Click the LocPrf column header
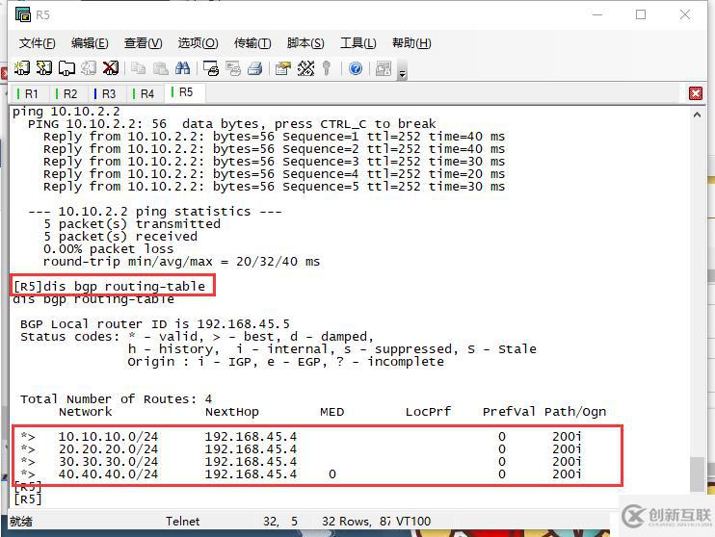The width and height of the screenshot is (715, 537). click(428, 412)
